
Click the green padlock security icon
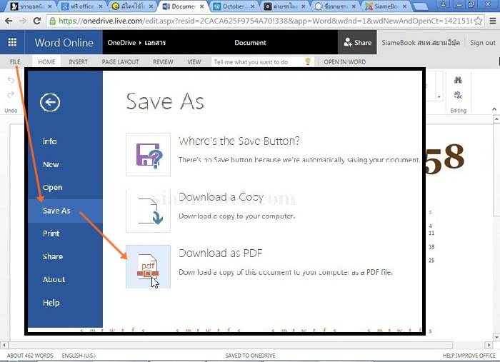pos(52,21)
